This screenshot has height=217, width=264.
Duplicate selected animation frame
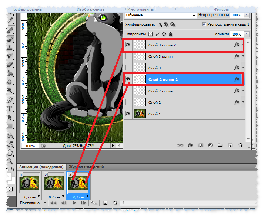coord(105,203)
